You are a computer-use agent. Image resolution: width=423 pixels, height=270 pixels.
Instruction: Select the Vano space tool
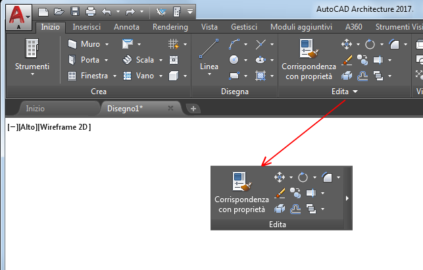pos(138,76)
